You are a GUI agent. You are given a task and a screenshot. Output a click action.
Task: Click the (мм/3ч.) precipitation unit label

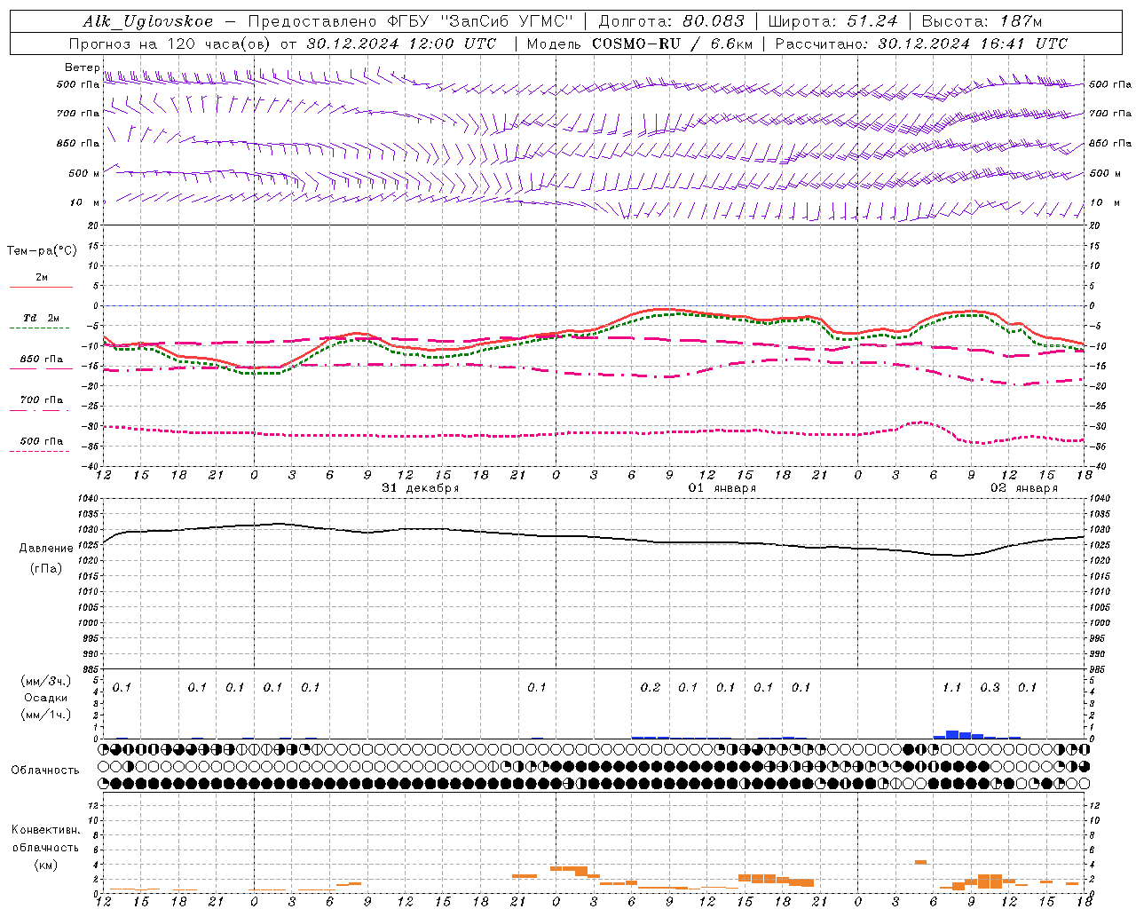[x=46, y=681]
